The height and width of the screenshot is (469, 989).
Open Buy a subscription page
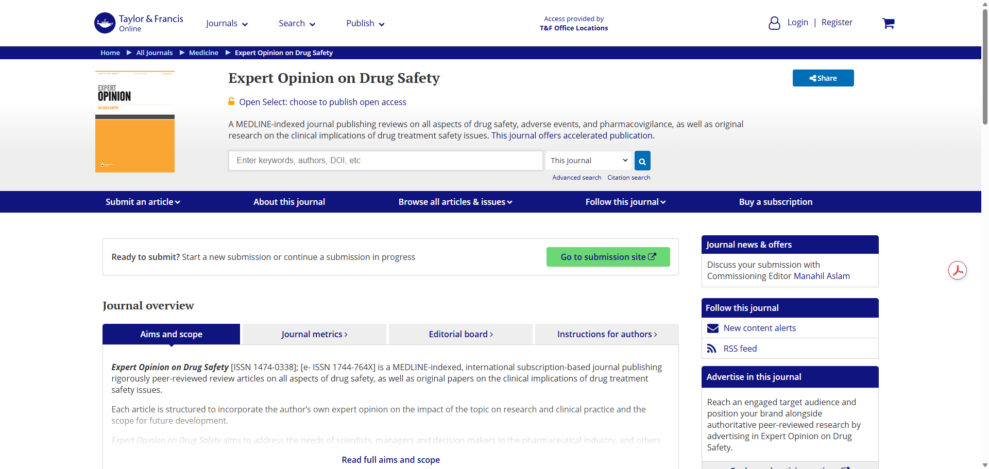tap(776, 202)
